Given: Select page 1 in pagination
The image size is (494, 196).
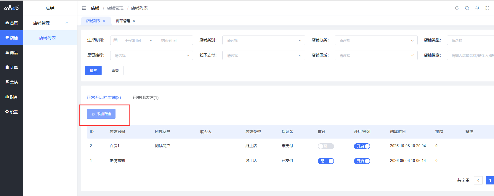Looking at the screenshot, I should 490,180.
